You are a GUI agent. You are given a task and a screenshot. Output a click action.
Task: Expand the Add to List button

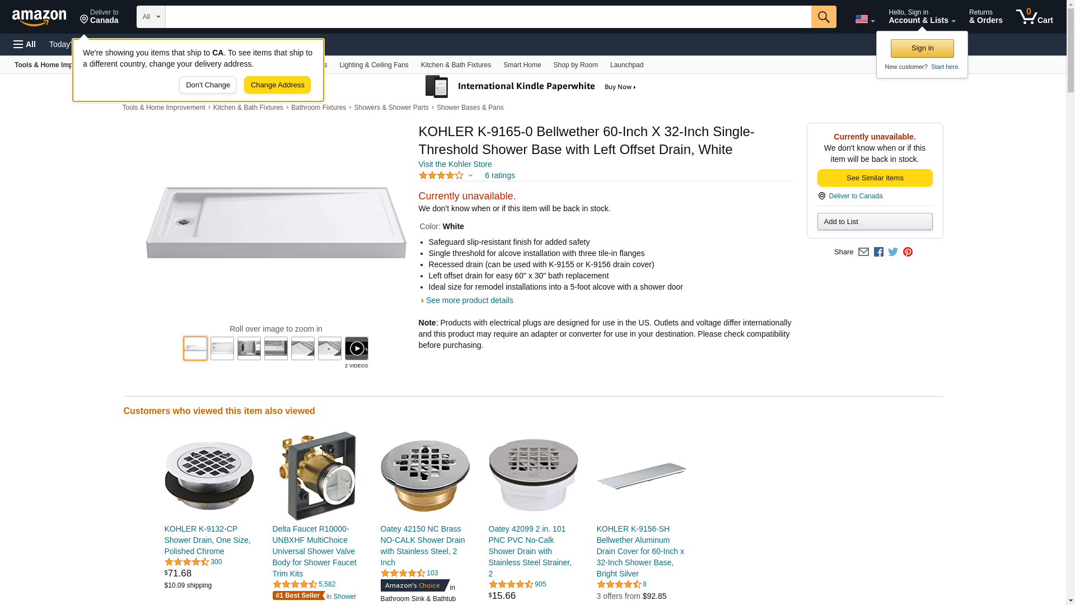(875, 222)
